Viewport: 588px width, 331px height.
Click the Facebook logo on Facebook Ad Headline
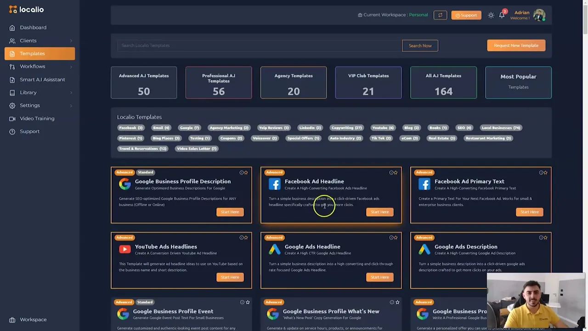click(x=275, y=184)
